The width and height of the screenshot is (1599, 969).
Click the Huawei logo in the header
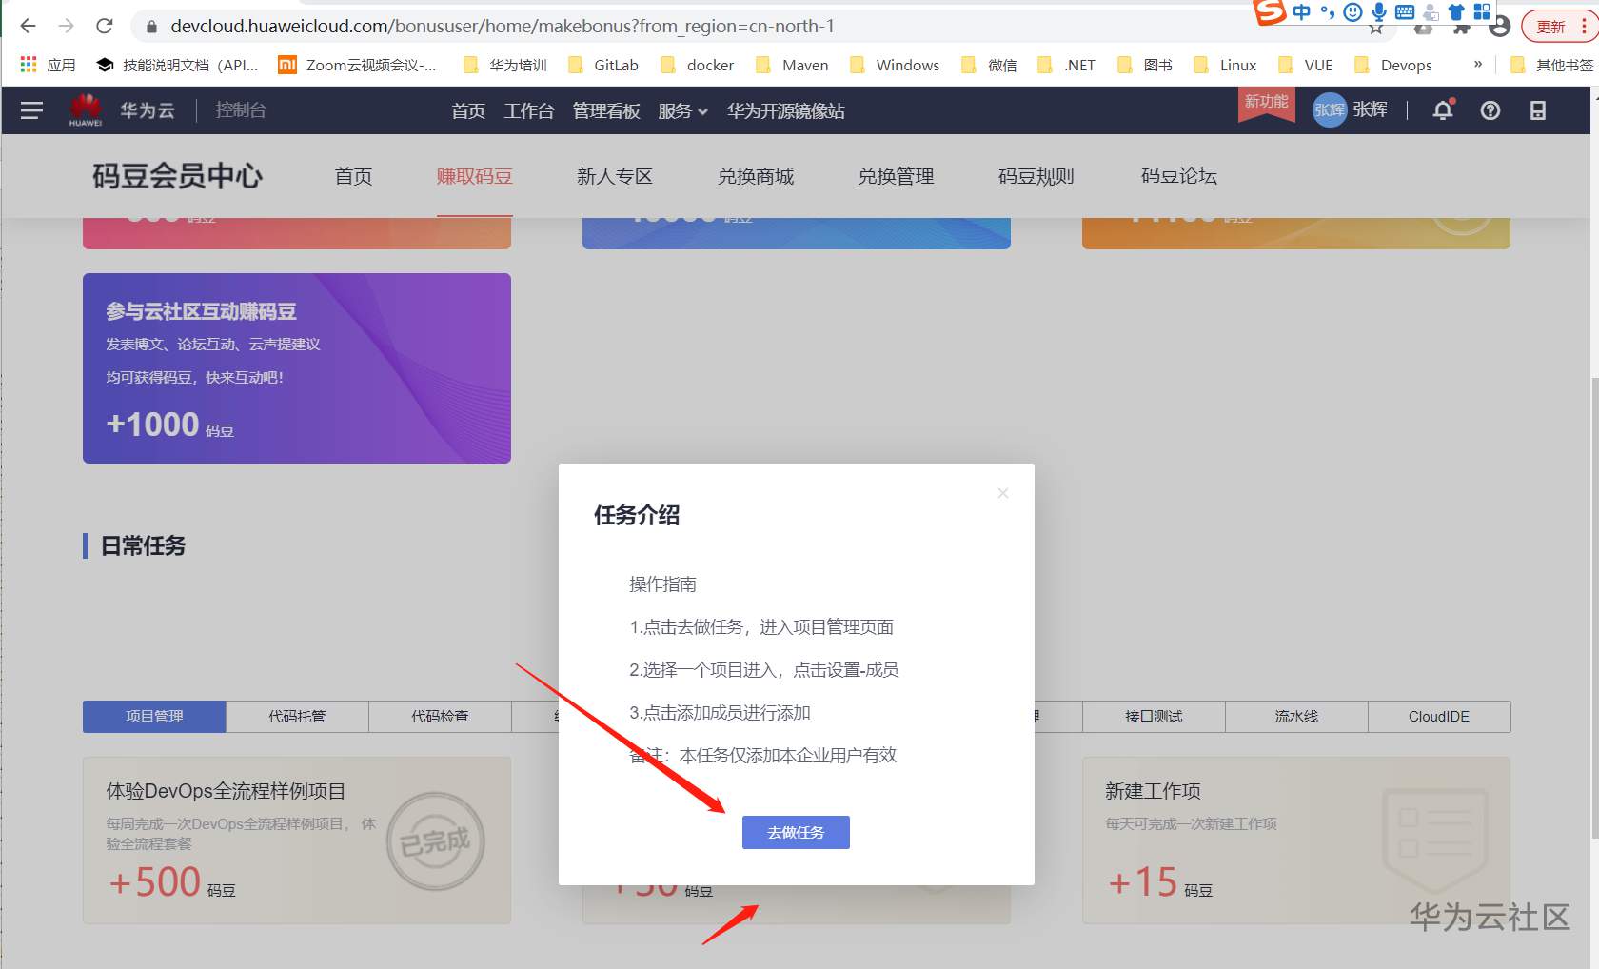(x=86, y=109)
